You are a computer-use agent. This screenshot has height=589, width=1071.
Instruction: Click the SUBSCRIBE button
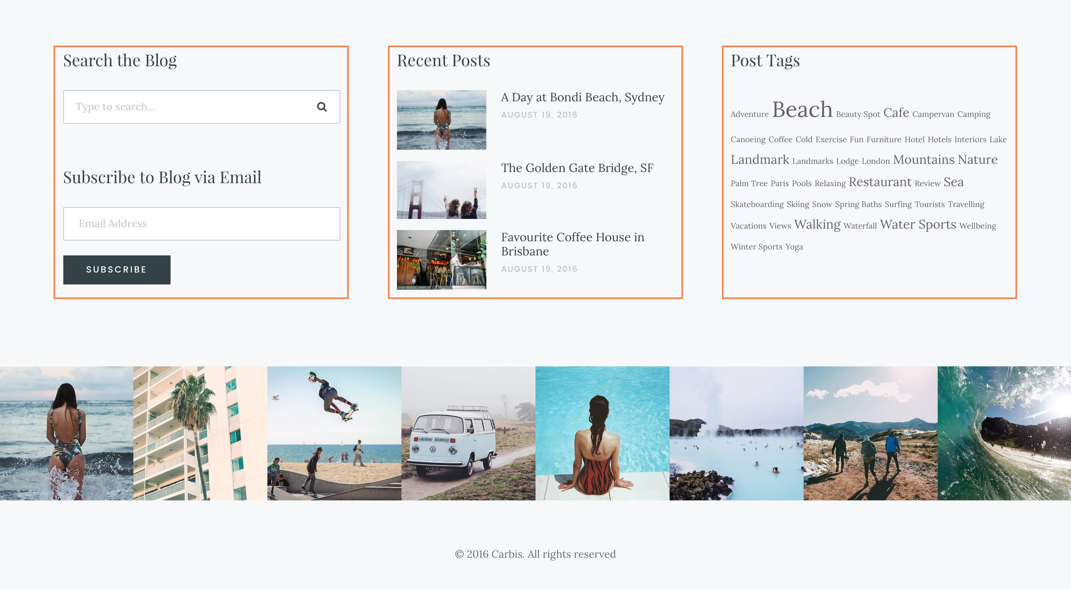click(x=117, y=270)
